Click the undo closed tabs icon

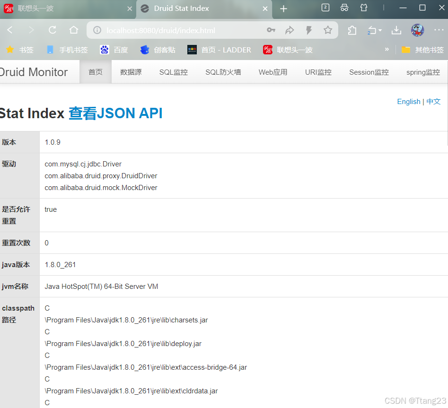(x=372, y=30)
